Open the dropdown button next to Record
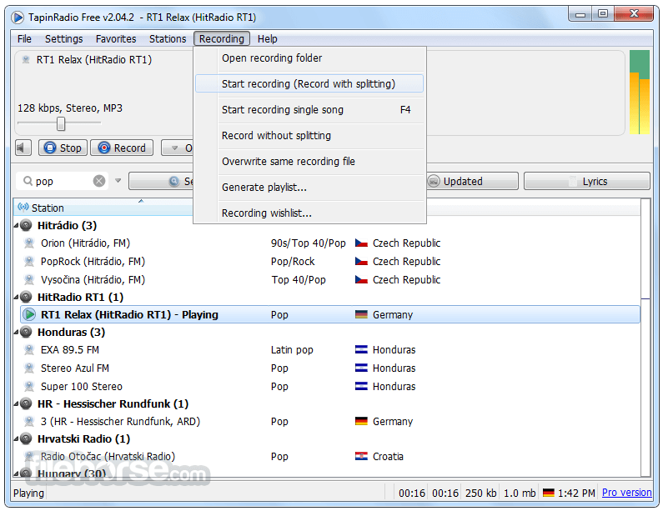This screenshot has height=511, width=663. coord(177,148)
